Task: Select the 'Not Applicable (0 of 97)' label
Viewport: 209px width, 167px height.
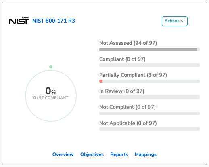Action: coord(128,123)
